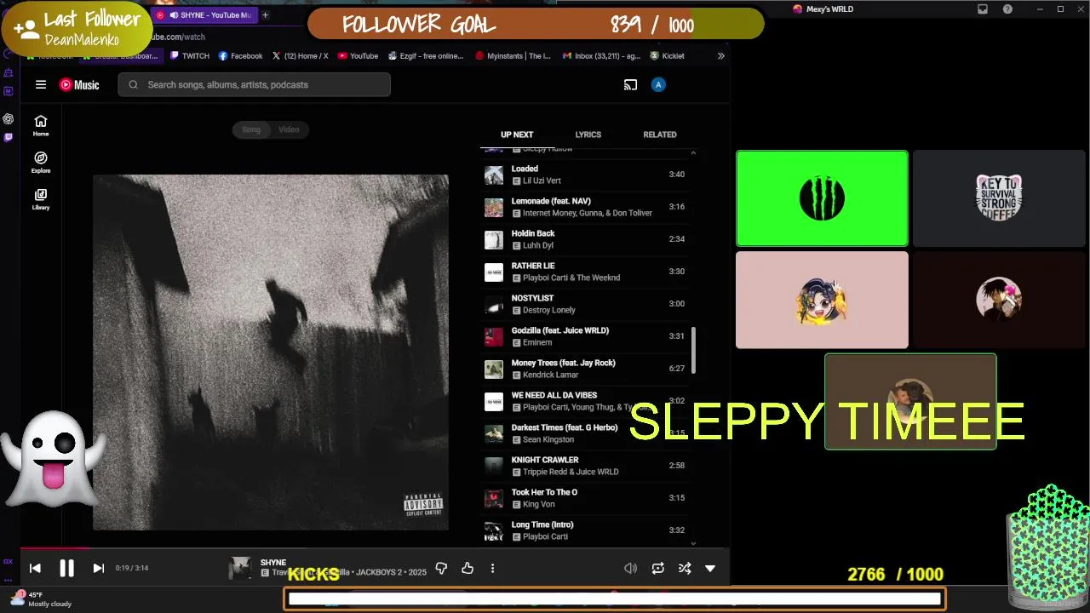Open the Facebook bookmark
The width and height of the screenshot is (1090, 613).
coord(240,56)
